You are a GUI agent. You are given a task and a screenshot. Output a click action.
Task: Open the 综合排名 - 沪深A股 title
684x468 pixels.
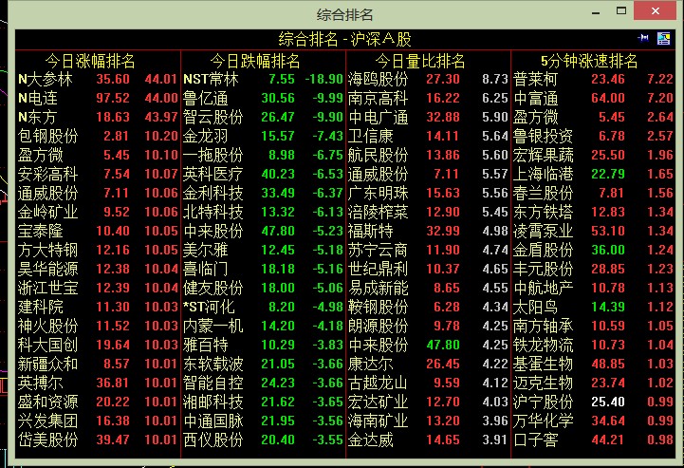(x=344, y=38)
